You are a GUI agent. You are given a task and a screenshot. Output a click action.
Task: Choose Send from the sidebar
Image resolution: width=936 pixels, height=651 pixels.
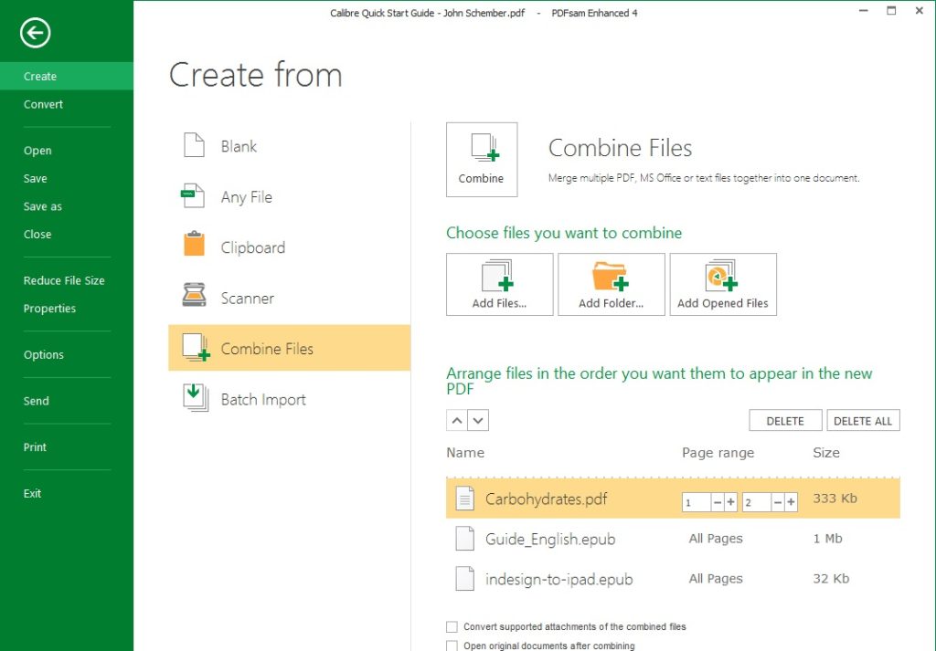point(36,401)
